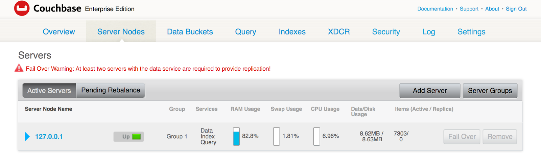Open the Documentation link
Screen dimensions: 541x166
[435, 9]
